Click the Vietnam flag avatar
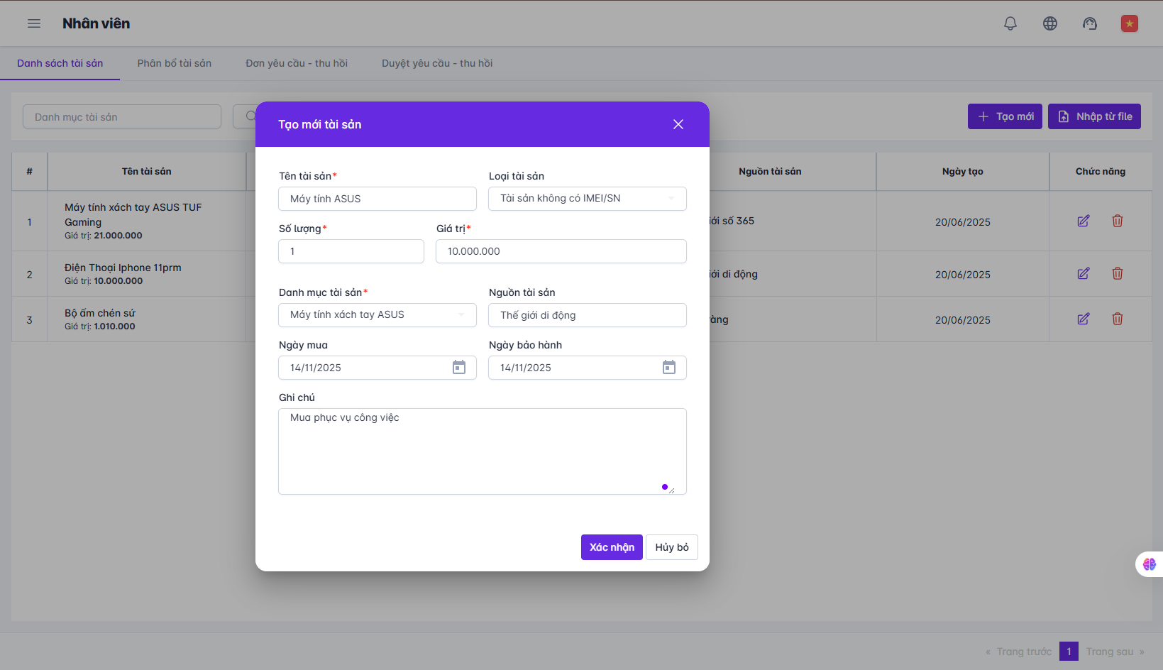Viewport: 1163px width, 670px height. pos(1129,23)
